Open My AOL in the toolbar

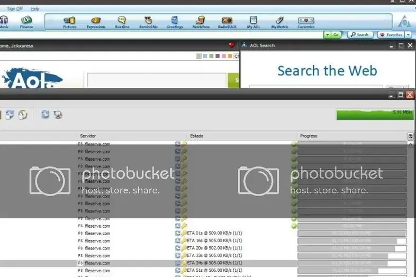click(254, 22)
